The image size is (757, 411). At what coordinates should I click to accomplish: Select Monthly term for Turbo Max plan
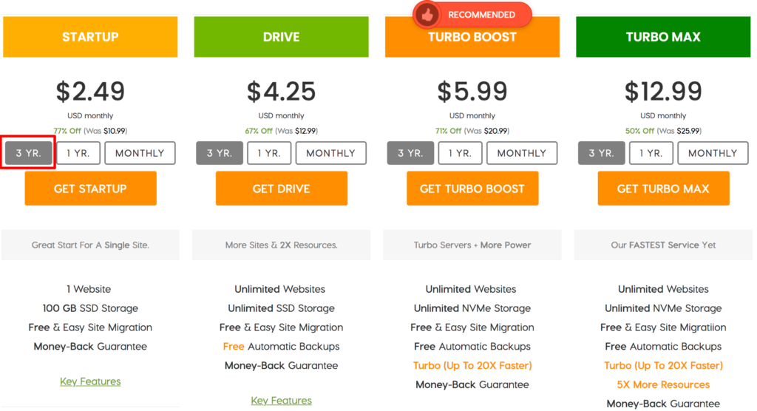[713, 153]
